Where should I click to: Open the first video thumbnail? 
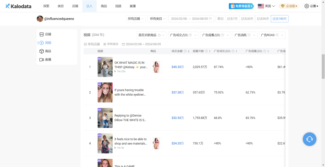coord(105,67)
